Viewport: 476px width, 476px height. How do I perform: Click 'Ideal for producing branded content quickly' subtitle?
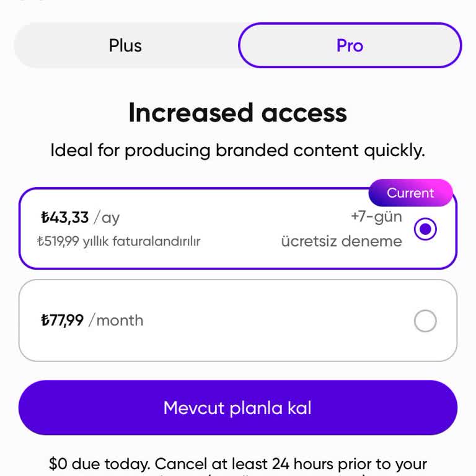coord(237,151)
